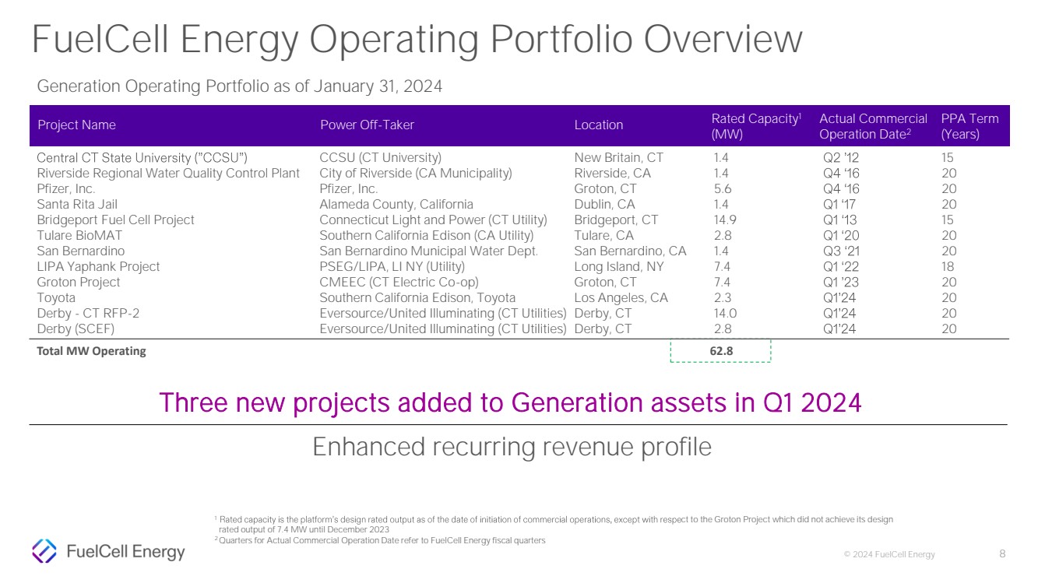
Task: Click the 'Q1 '20' operation date
Action: (x=842, y=236)
